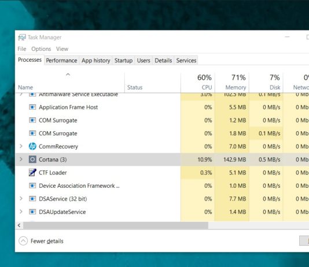This screenshot has width=309, height=267.
Task: Minimize the Task Manager window
Action: point(288,37)
